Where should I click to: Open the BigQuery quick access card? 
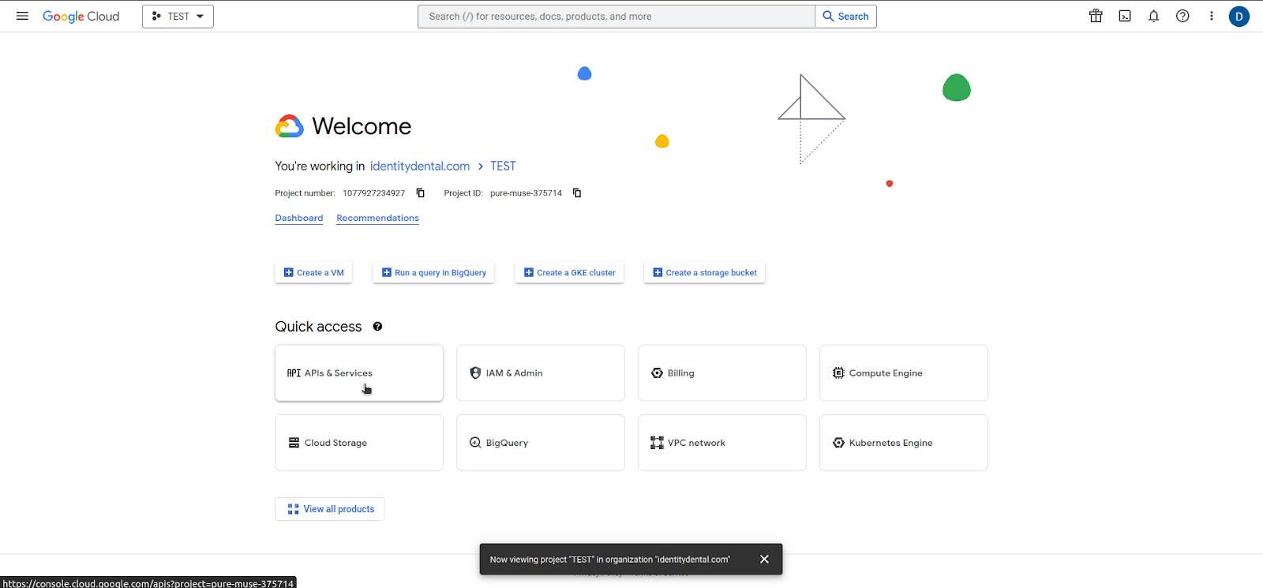(541, 443)
